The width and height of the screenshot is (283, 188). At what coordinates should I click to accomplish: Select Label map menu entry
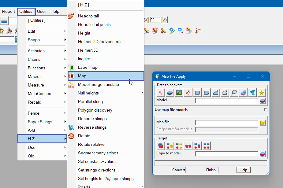[x=88, y=67]
